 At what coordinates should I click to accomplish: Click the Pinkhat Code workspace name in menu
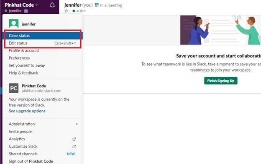click(34, 86)
